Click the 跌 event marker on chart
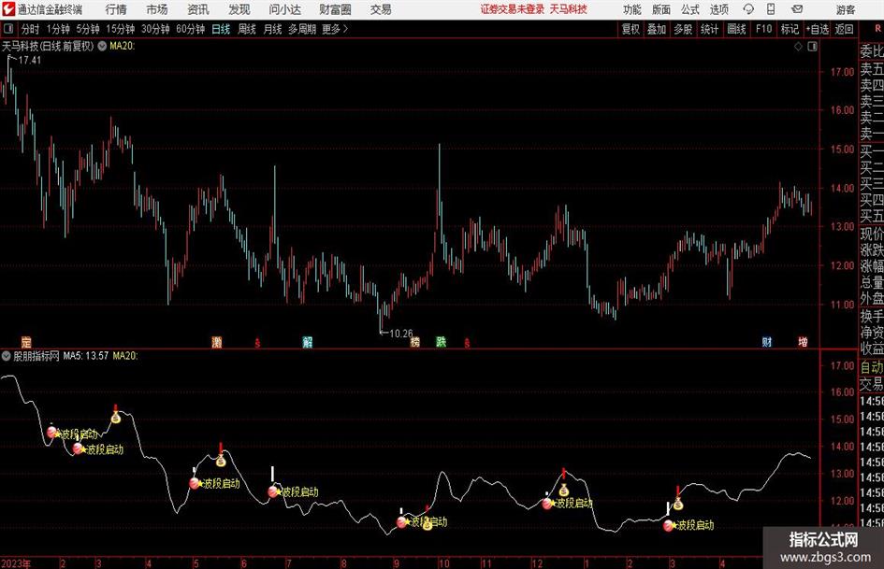 point(441,342)
